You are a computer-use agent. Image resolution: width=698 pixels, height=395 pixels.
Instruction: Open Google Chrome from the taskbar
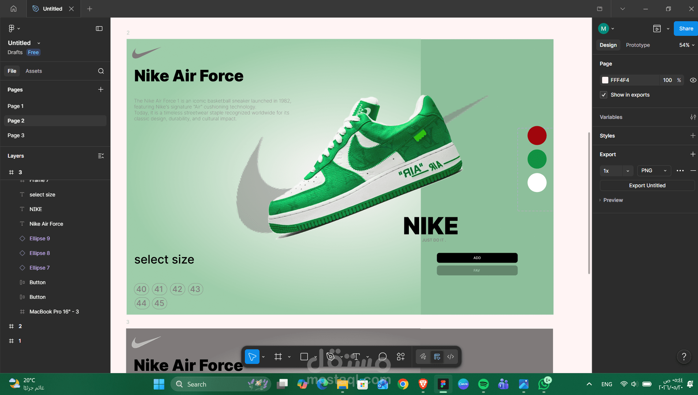403,384
